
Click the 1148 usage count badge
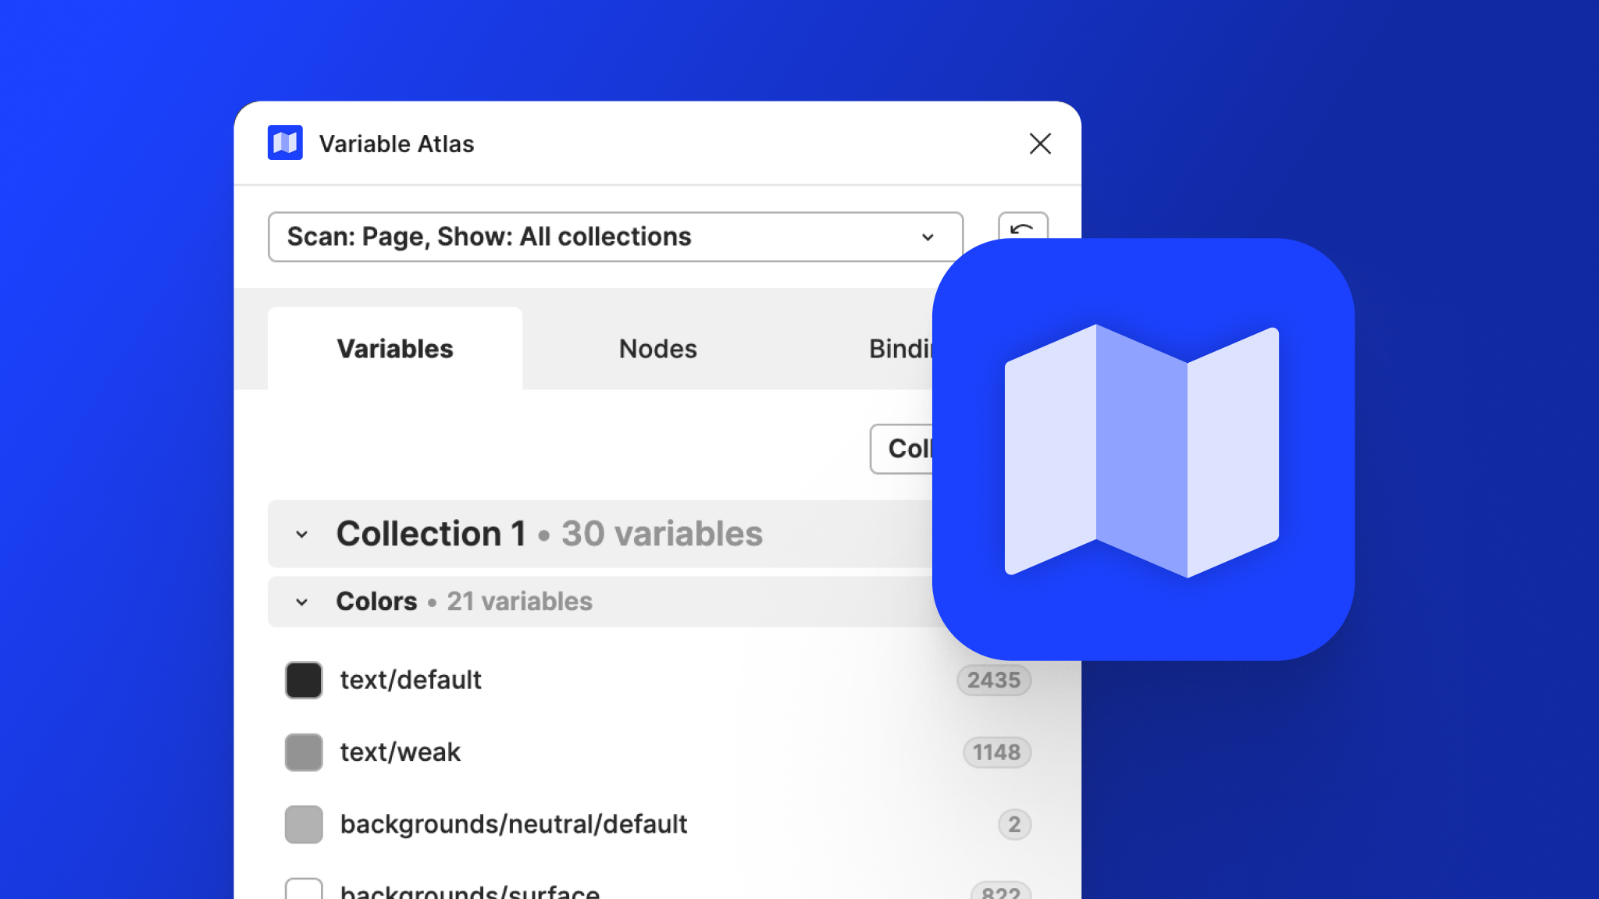point(996,752)
